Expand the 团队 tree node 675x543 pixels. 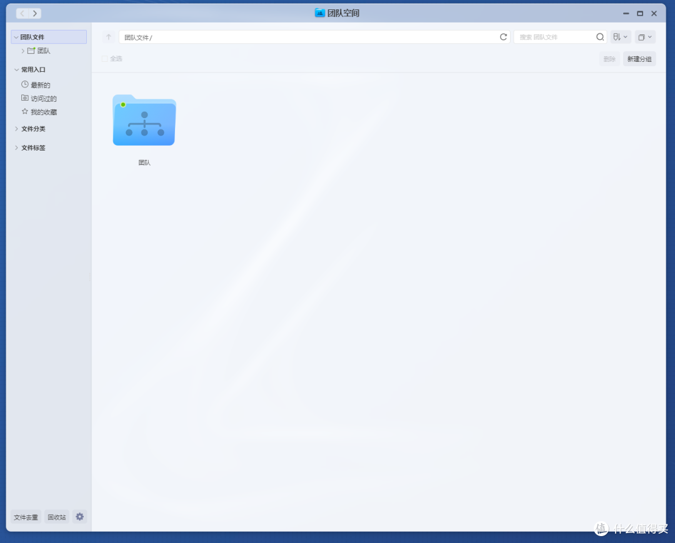click(x=23, y=51)
